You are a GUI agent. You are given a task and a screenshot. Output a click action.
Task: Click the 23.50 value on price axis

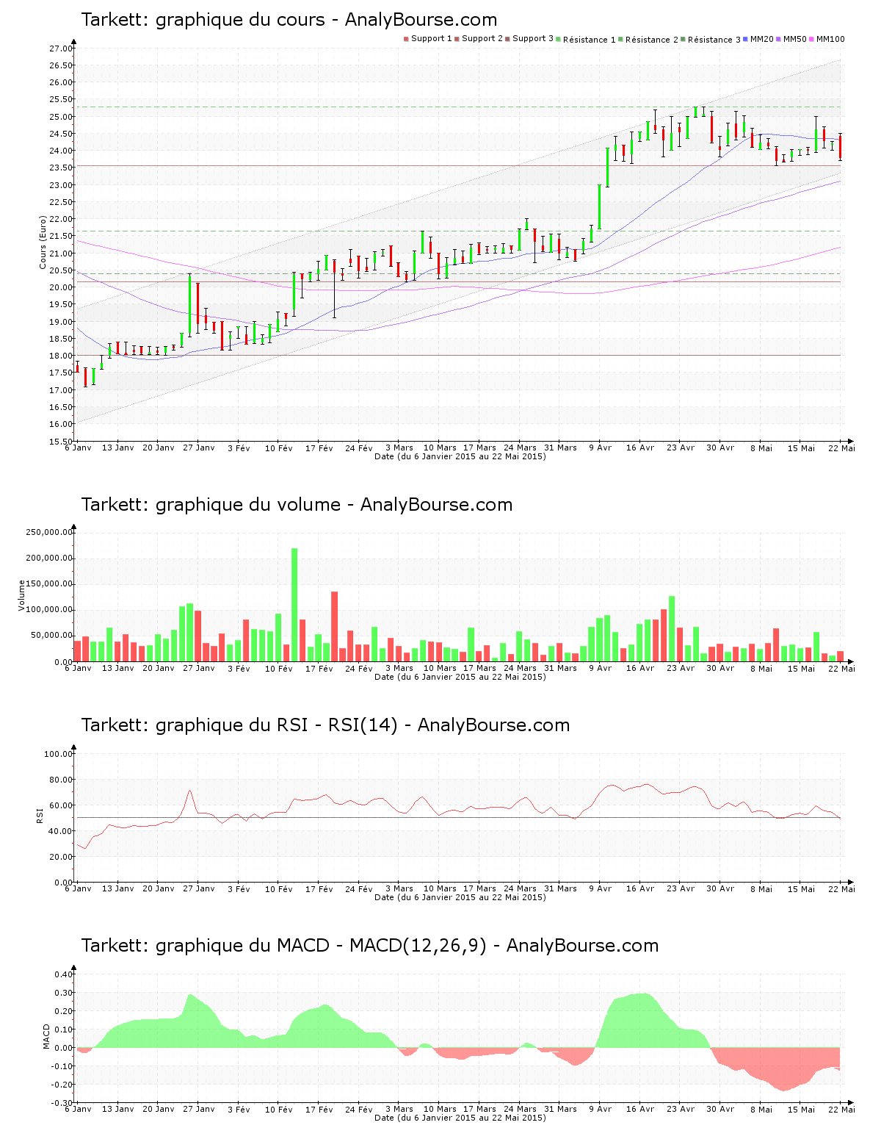pos(61,168)
